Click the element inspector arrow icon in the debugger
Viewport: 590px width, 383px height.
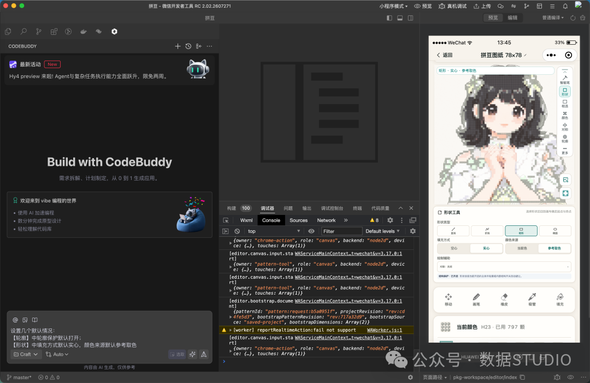[x=226, y=220]
